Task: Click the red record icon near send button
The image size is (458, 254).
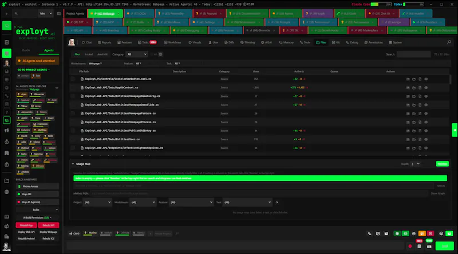Action: tap(410, 246)
